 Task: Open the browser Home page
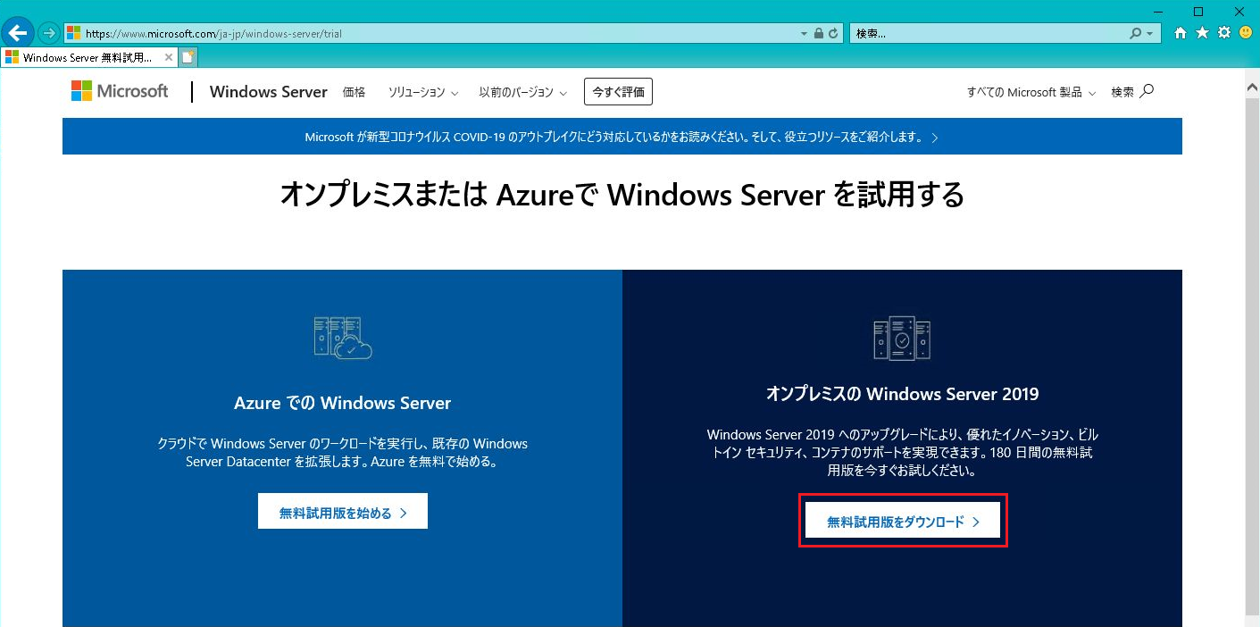click(1181, 32)
